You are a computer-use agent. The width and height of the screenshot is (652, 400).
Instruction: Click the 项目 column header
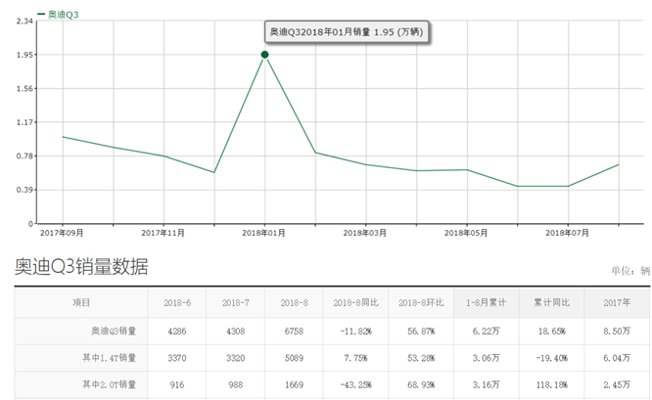point(81,303)
